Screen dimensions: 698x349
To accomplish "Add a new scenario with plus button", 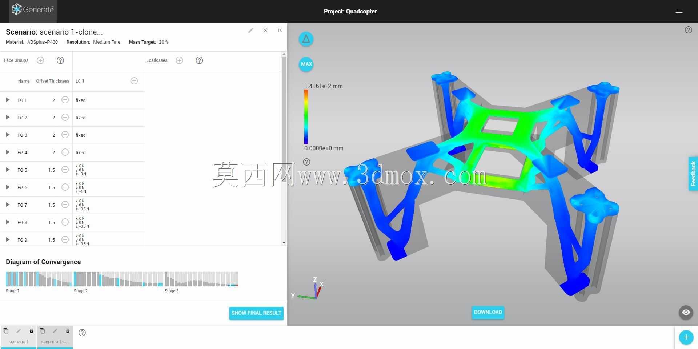I will click(686, 337).
